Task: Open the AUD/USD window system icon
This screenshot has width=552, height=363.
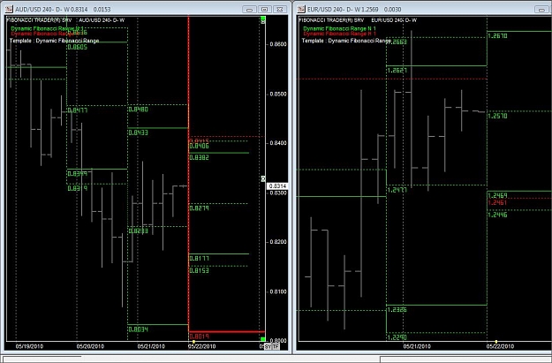Action: coord(9,9)
